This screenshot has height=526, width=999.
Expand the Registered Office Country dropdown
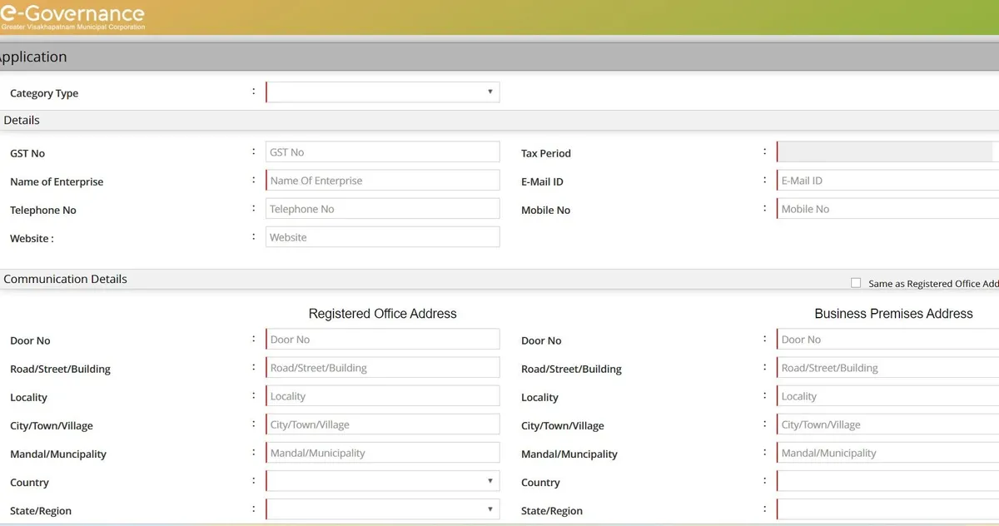(382, 481)
